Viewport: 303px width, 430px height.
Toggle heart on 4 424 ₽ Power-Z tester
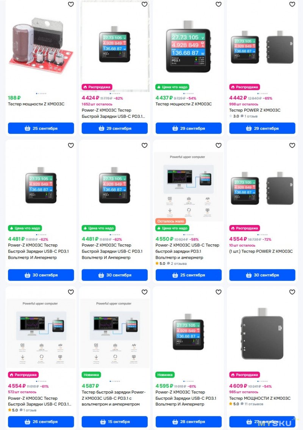click(145, 4)
